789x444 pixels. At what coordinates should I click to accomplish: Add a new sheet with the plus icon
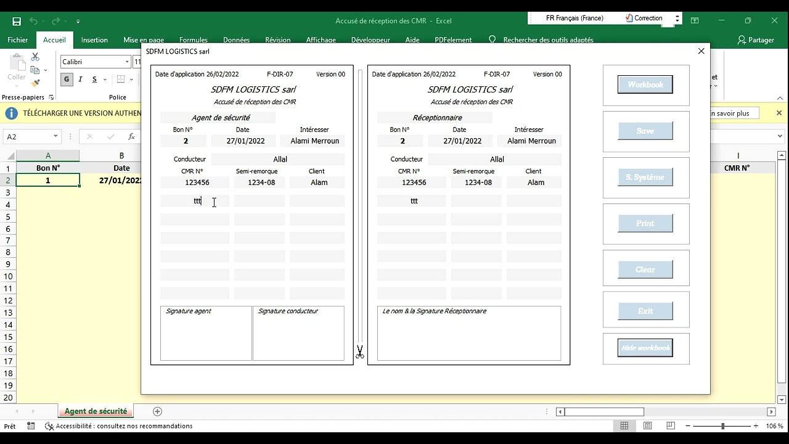point(157,411)
